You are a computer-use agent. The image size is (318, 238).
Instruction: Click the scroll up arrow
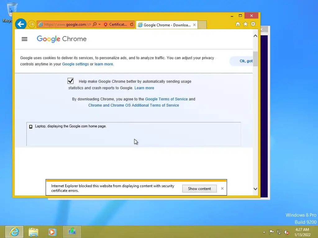coord(255,36)
